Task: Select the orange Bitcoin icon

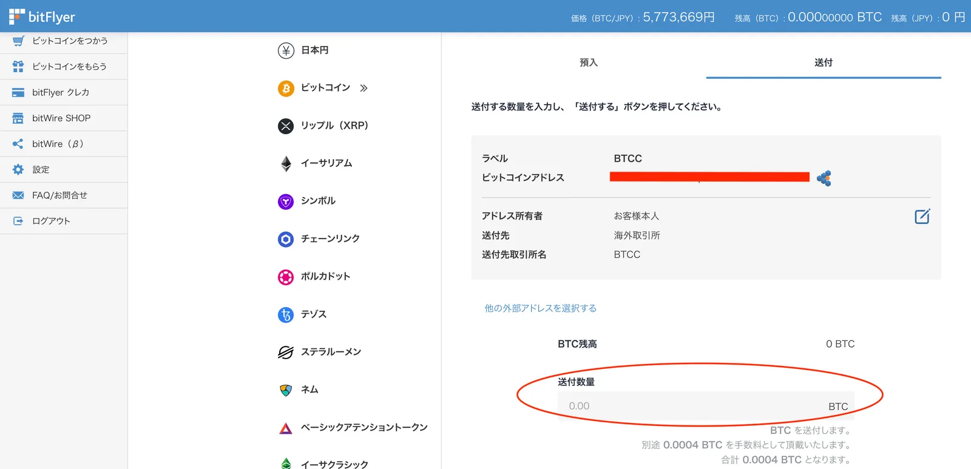Action: coord(286,88)
